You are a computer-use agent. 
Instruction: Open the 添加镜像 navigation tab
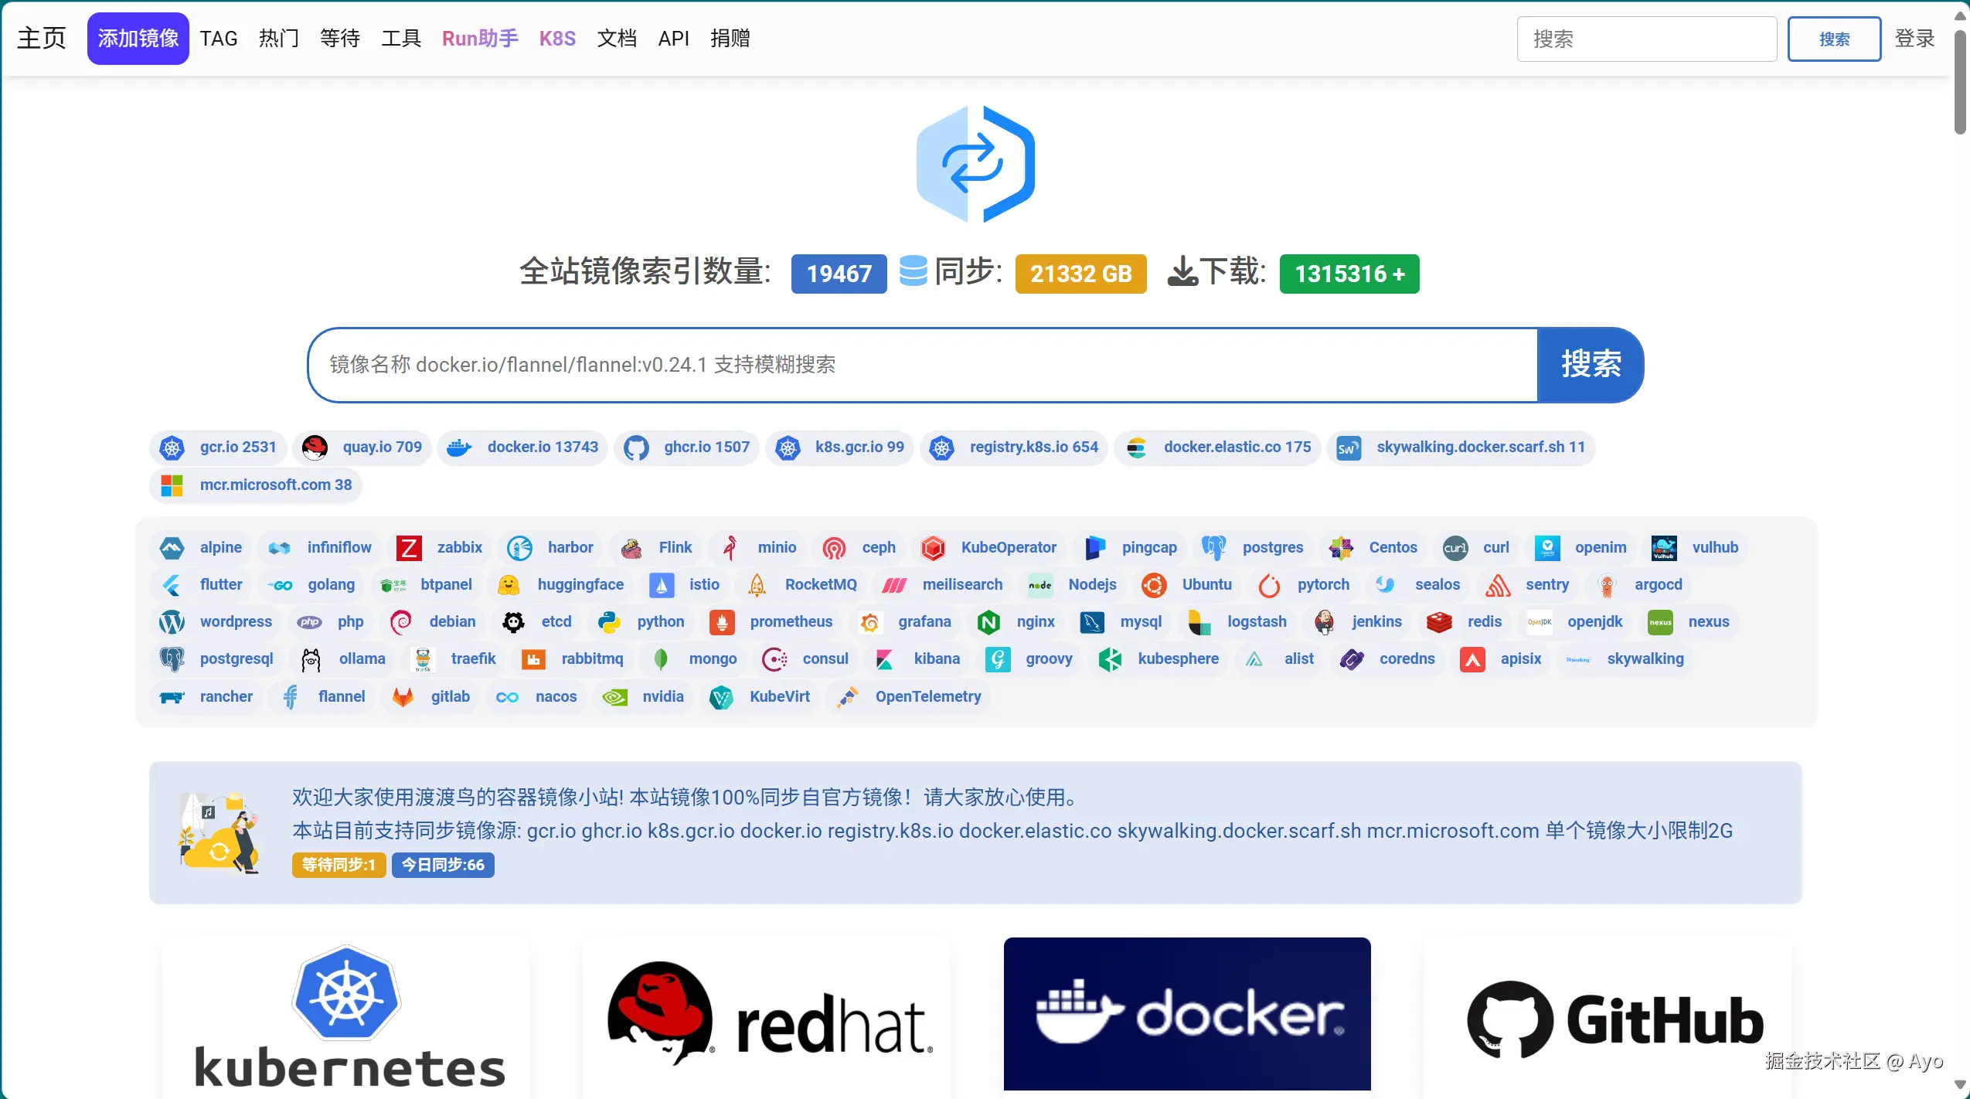point(138,39)
